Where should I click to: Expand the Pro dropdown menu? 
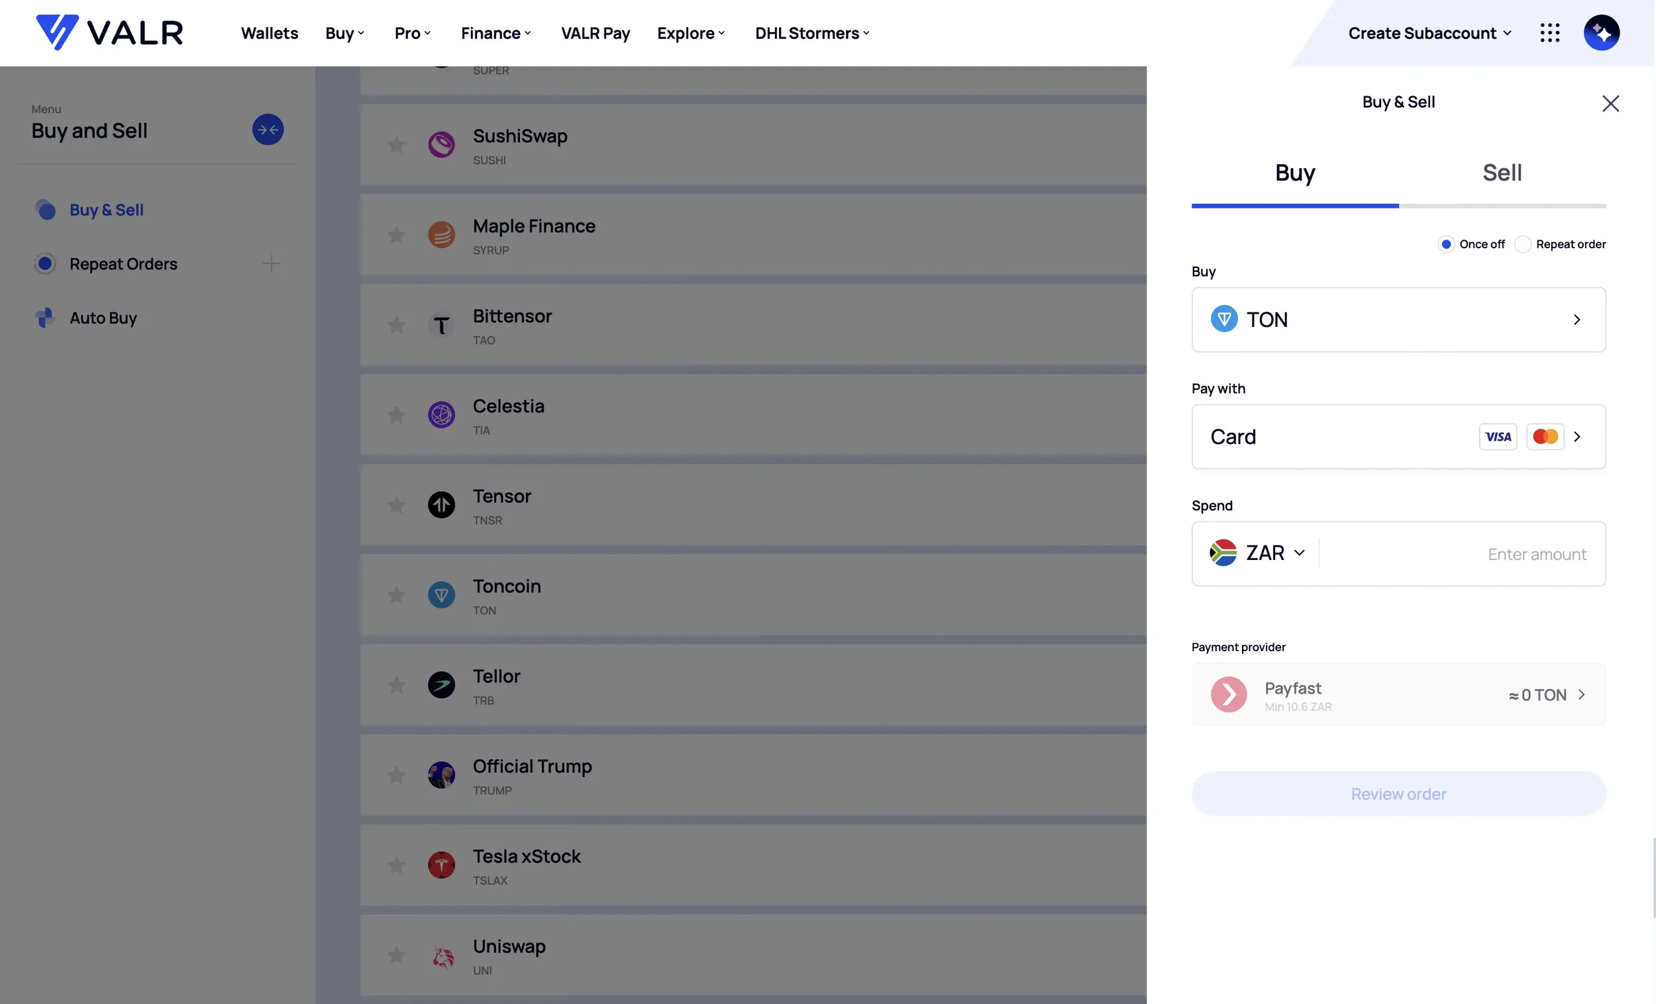pos(413,33)
